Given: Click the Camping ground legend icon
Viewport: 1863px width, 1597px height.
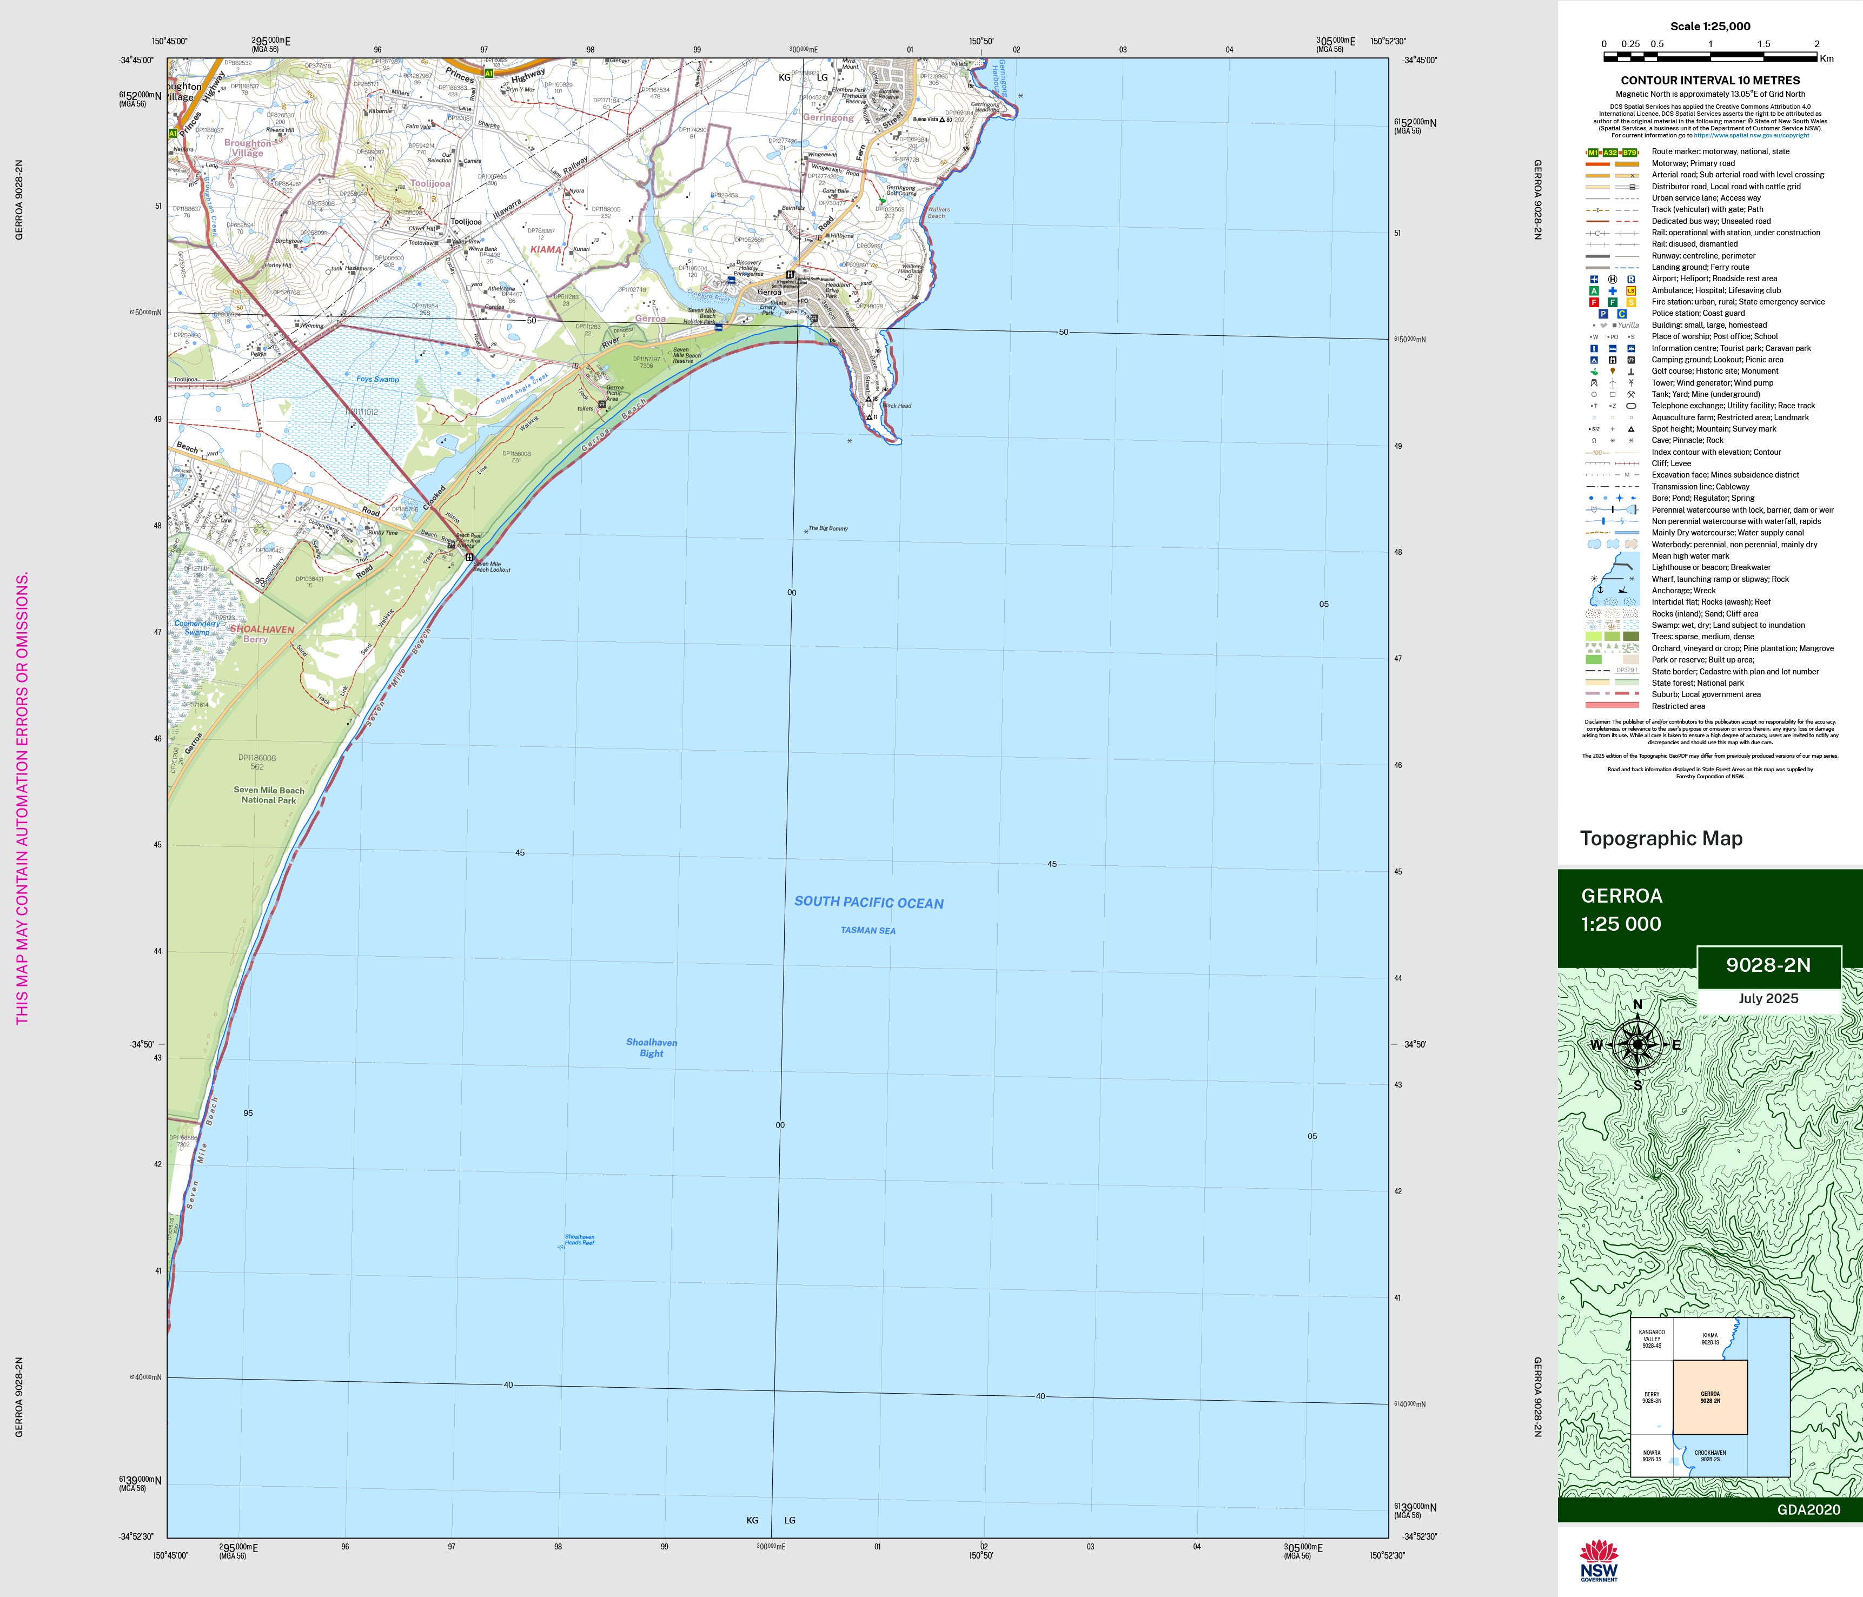Looking at the screenshot, I should click(x=1594, y=360).
